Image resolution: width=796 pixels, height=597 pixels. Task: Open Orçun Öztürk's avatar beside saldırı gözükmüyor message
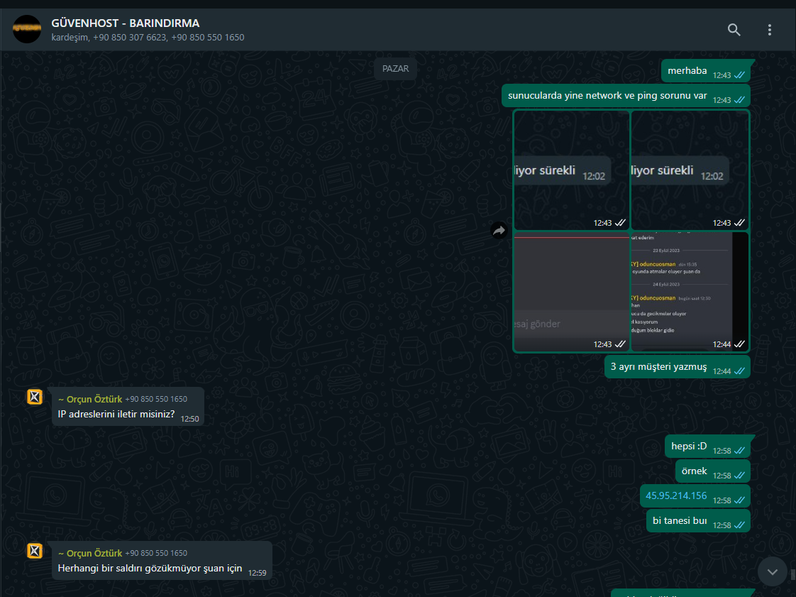pos(35,551)
